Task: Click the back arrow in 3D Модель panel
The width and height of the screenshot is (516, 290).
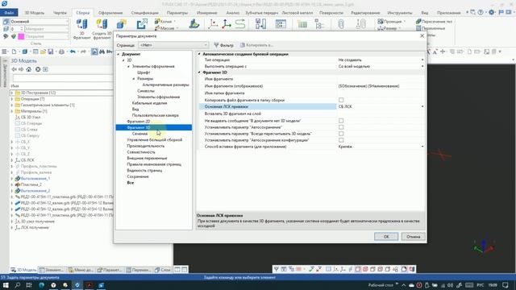Action: pyautogui.click(x=15, y=69)
